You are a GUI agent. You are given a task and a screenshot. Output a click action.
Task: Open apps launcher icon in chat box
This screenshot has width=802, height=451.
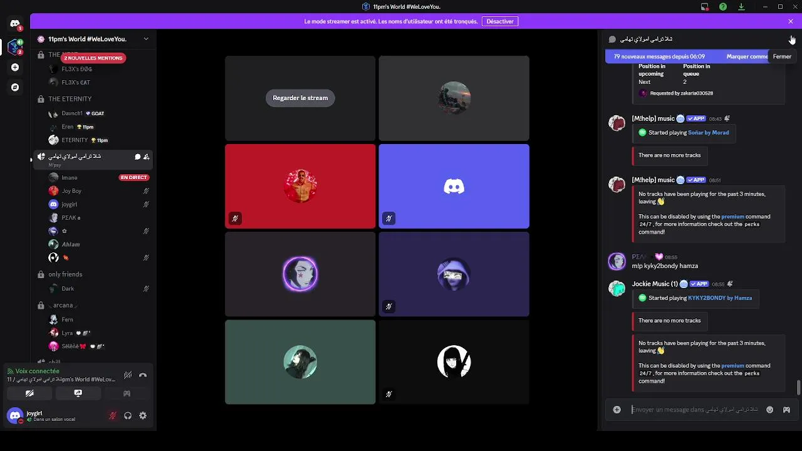[x=786, y=410]
